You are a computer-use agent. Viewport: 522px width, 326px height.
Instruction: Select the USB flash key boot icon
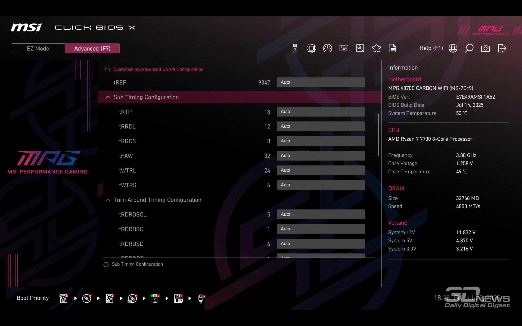pyautogui.click(x=155, y=298)
